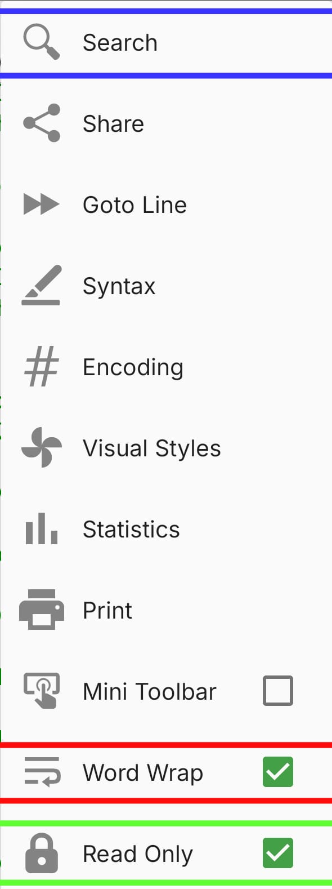The height and width of the screenshot is (889, 332).
Task: Open the Goto Line option
Action: 135,205
